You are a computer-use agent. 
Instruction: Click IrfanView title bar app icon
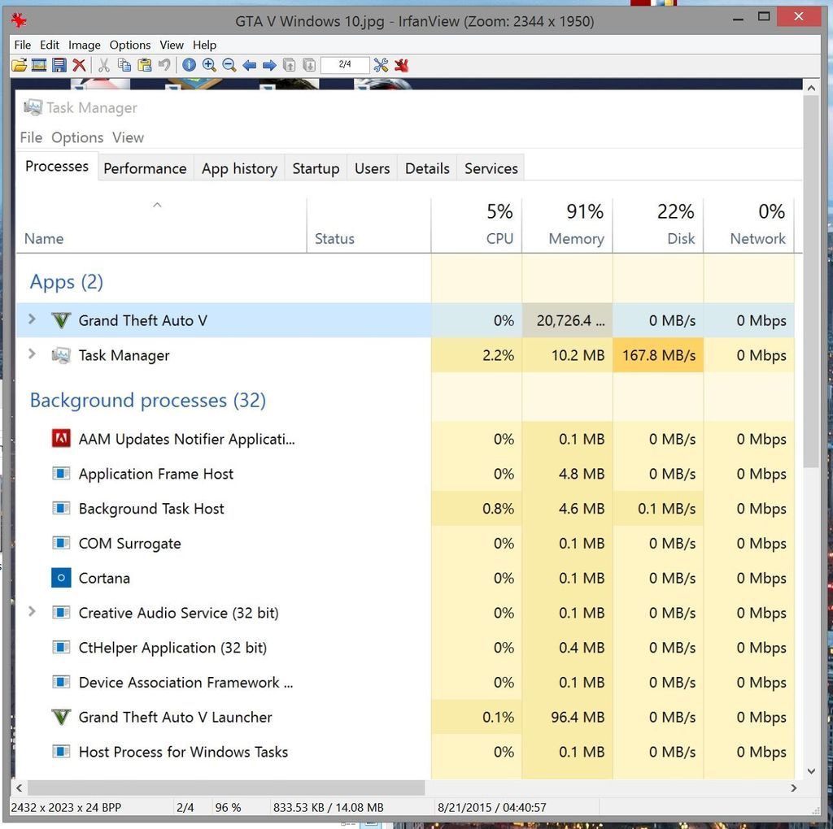tap(20, 20)
